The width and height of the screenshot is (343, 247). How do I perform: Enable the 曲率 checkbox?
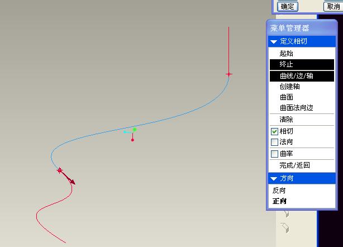pos(274,154)
